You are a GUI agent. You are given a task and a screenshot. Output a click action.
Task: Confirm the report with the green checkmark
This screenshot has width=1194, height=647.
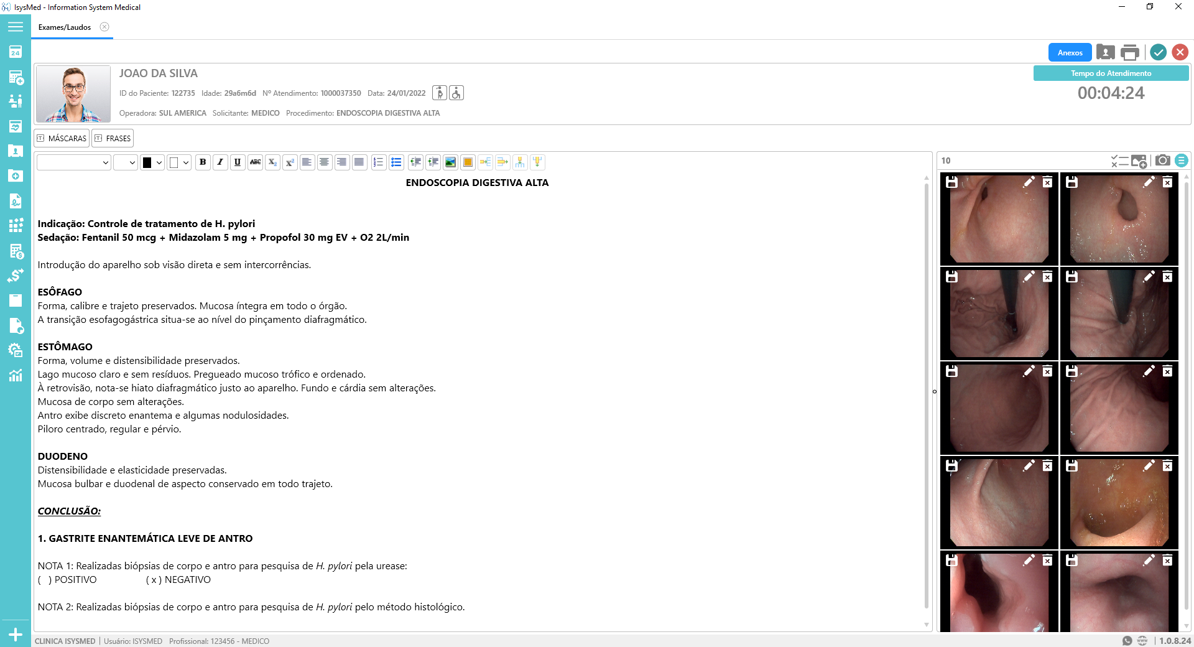[1157, 53]
